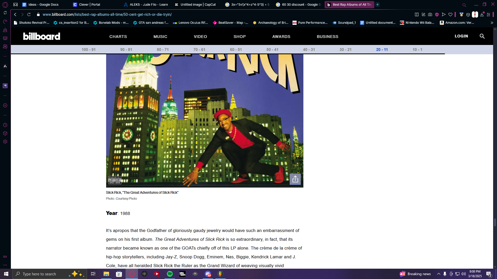Open the VIDEO menu on Billboard
The image size is (497, 279).
click(200, 36)
